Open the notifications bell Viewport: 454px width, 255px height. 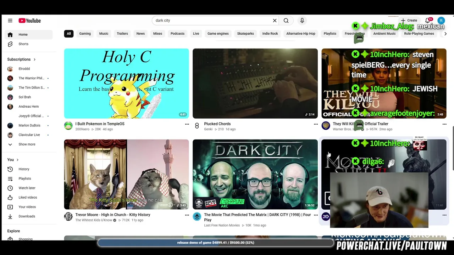[428, 21]
